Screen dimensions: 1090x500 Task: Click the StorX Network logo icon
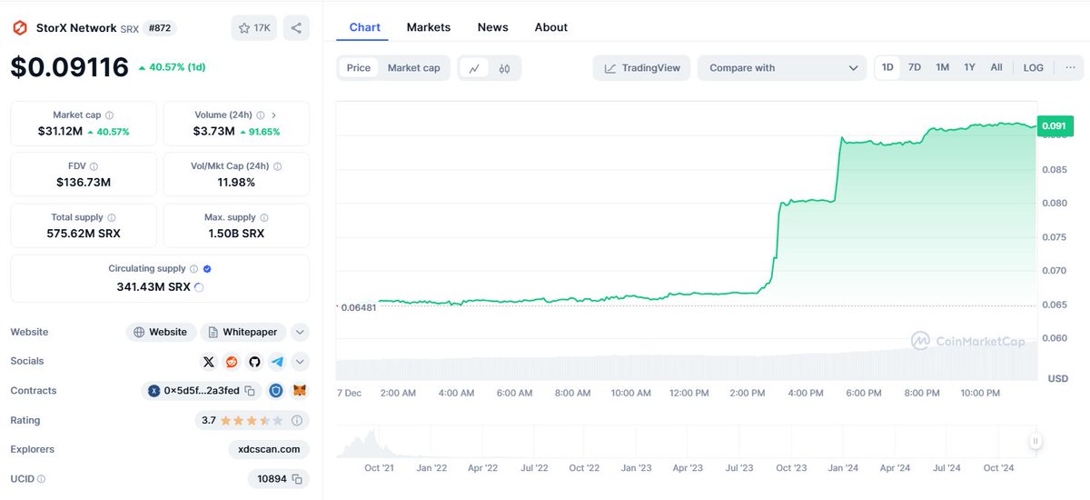[19, 28]
